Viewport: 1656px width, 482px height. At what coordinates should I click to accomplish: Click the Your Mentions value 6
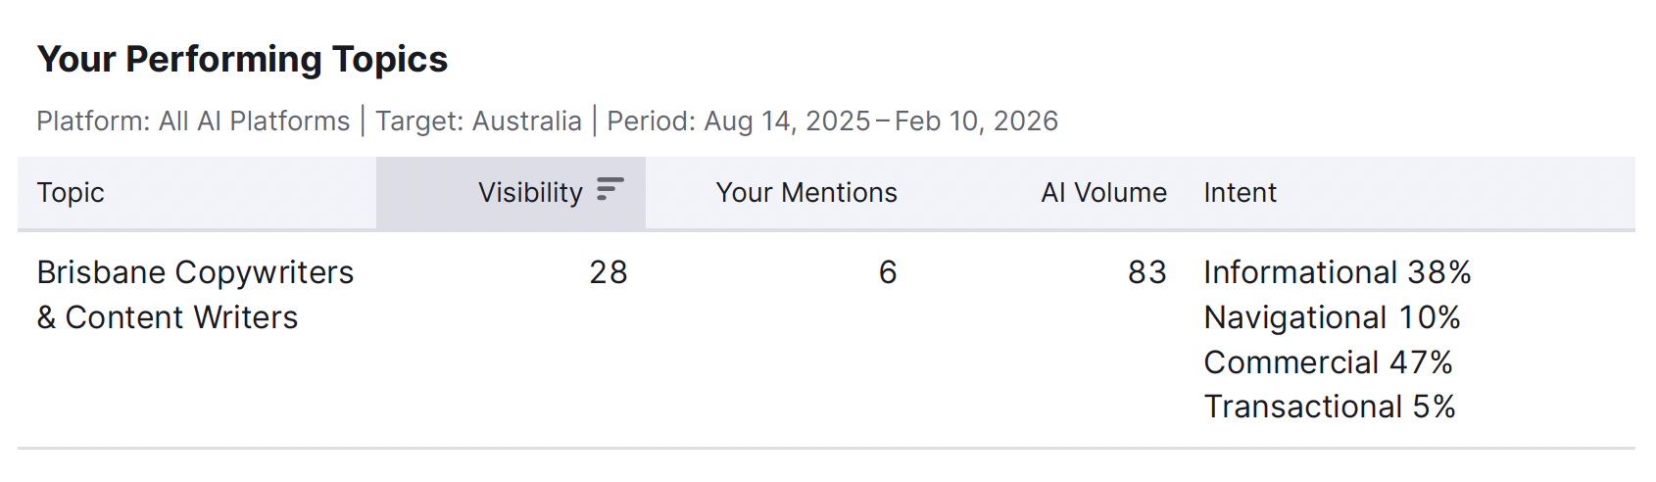pyautogui.click(x=887, y=272)
